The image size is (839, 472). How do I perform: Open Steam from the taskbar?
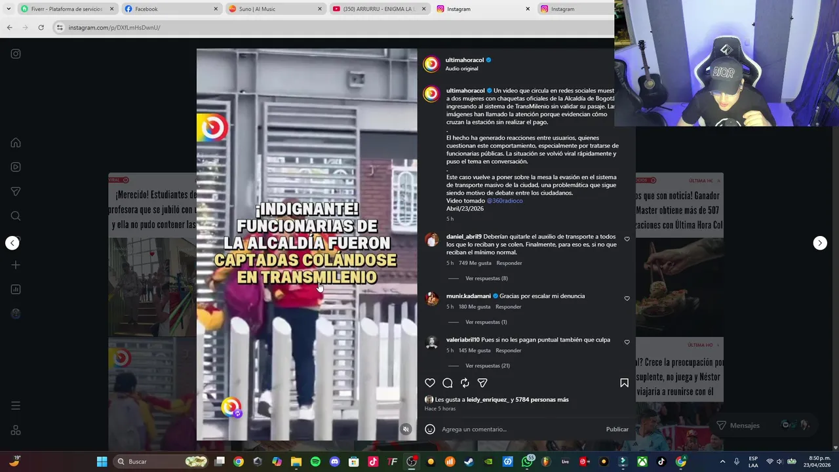[469, 462]
